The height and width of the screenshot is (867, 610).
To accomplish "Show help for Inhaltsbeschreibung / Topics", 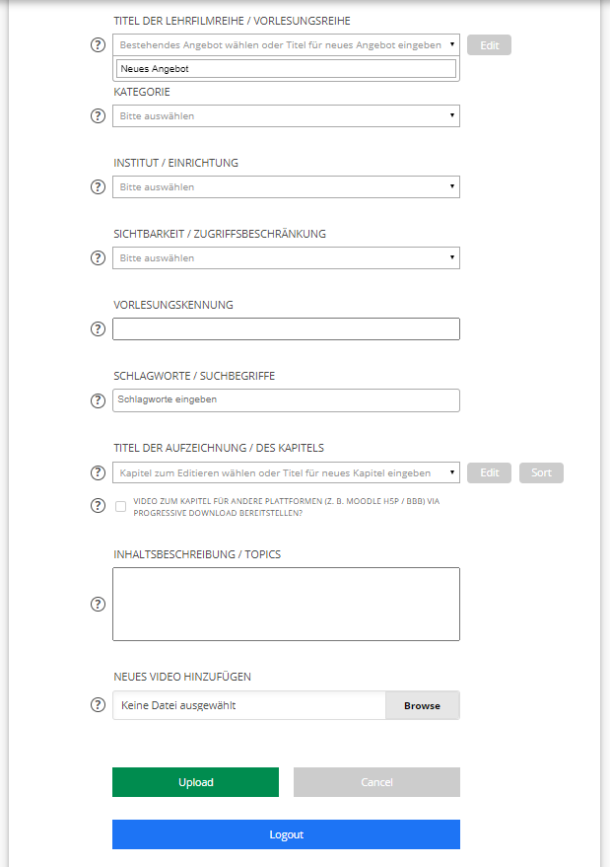I will 98,604.
